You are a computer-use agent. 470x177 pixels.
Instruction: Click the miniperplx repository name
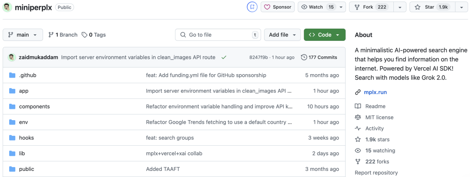pyautogui.click(x=33, y=7)
